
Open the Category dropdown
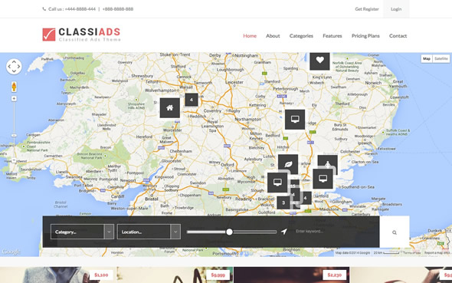click(82, 232)
